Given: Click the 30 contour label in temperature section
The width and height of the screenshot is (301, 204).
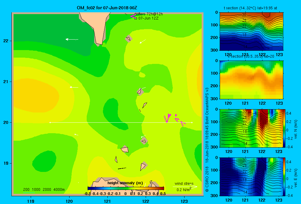Looking at the screenshot, I should (x=244, y=14).
